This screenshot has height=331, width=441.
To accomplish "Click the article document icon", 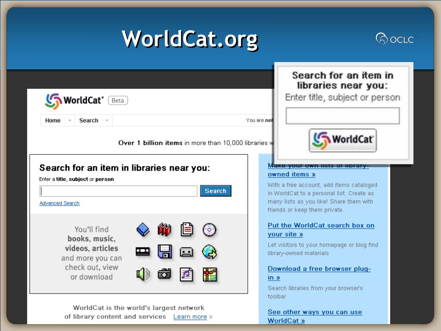I will [x=187, y=229].
